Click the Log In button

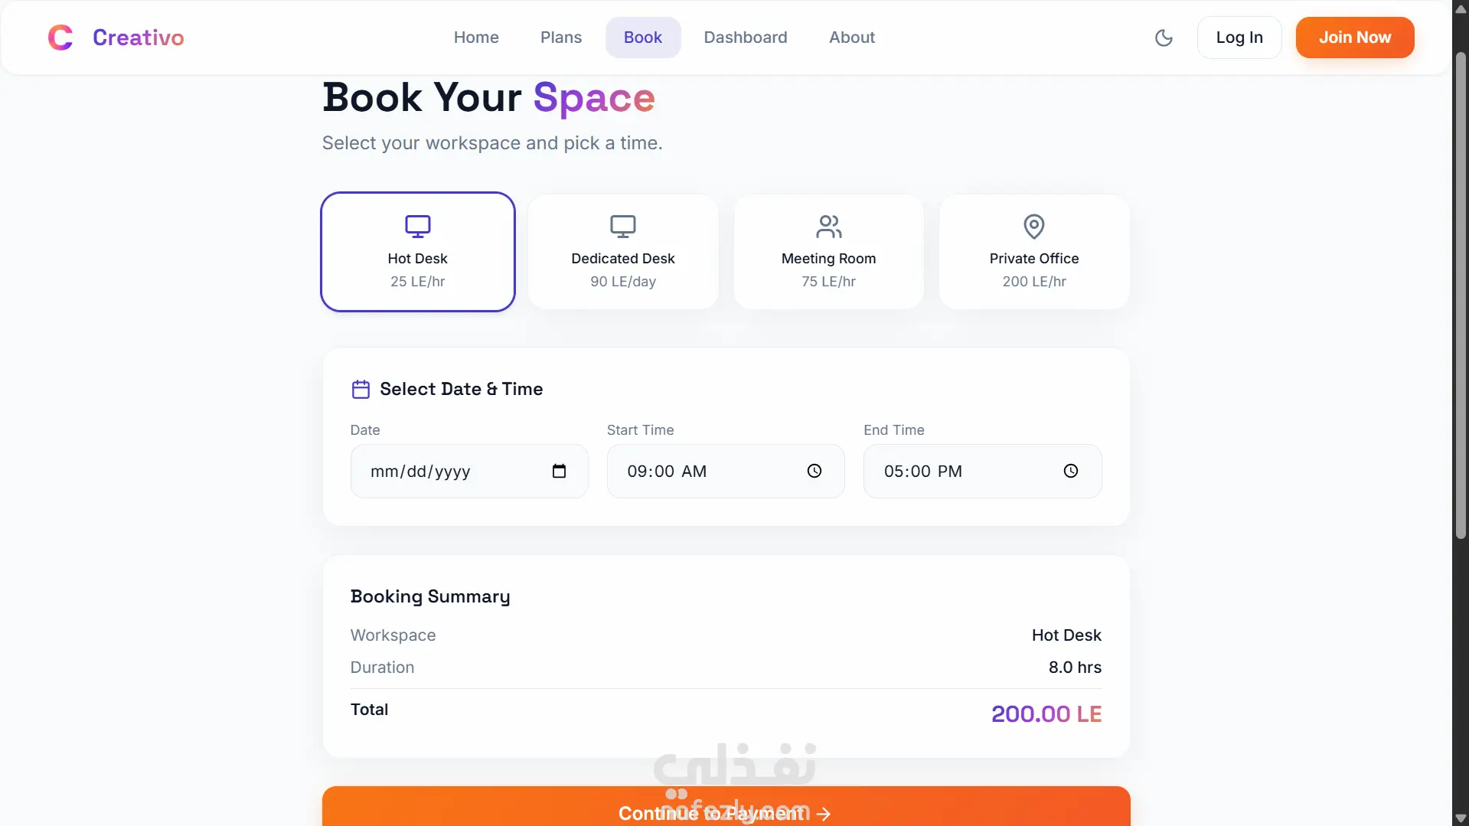tap(1239, 38)
